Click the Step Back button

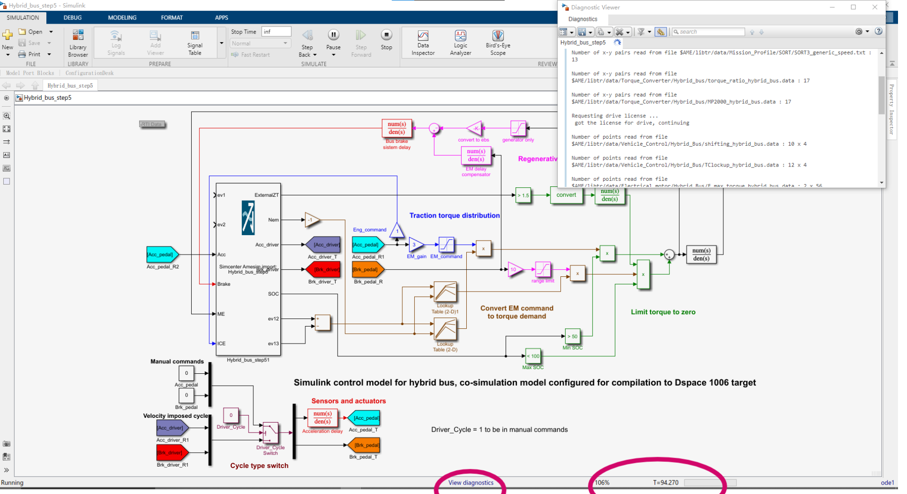tap(307, 39)
